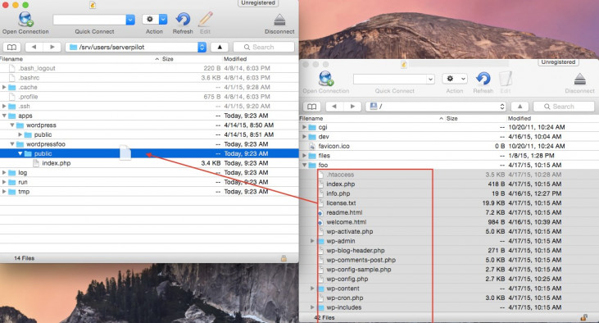Click the lock icon in left status bar
Viewport: 599px width, 323px height.
[x=284, y=258]
